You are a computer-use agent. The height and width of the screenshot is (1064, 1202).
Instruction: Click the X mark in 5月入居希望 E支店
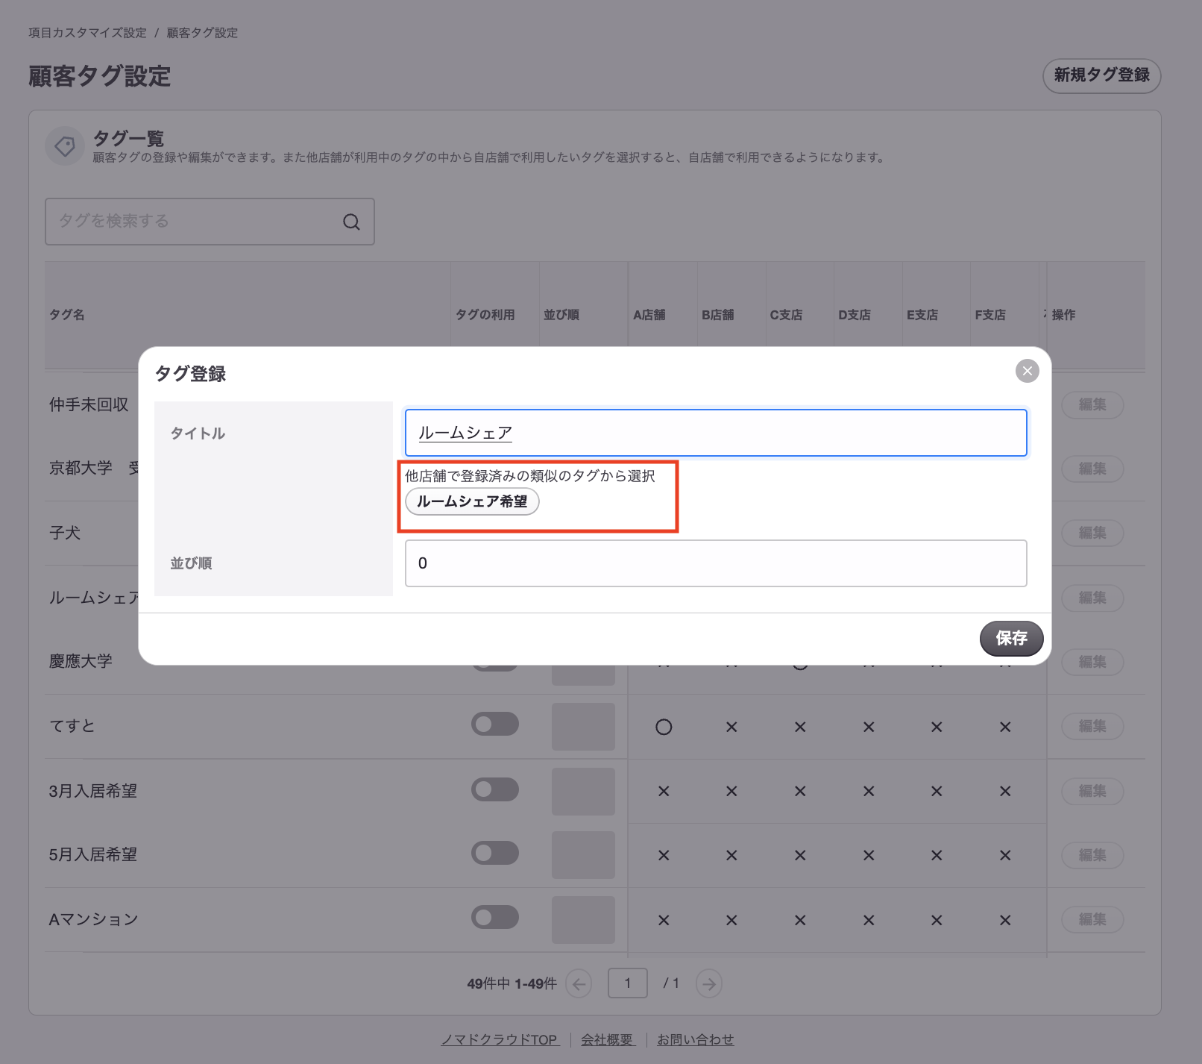coord(937,856)
